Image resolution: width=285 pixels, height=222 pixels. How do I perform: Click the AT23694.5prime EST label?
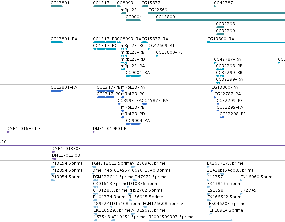(148, 163)
